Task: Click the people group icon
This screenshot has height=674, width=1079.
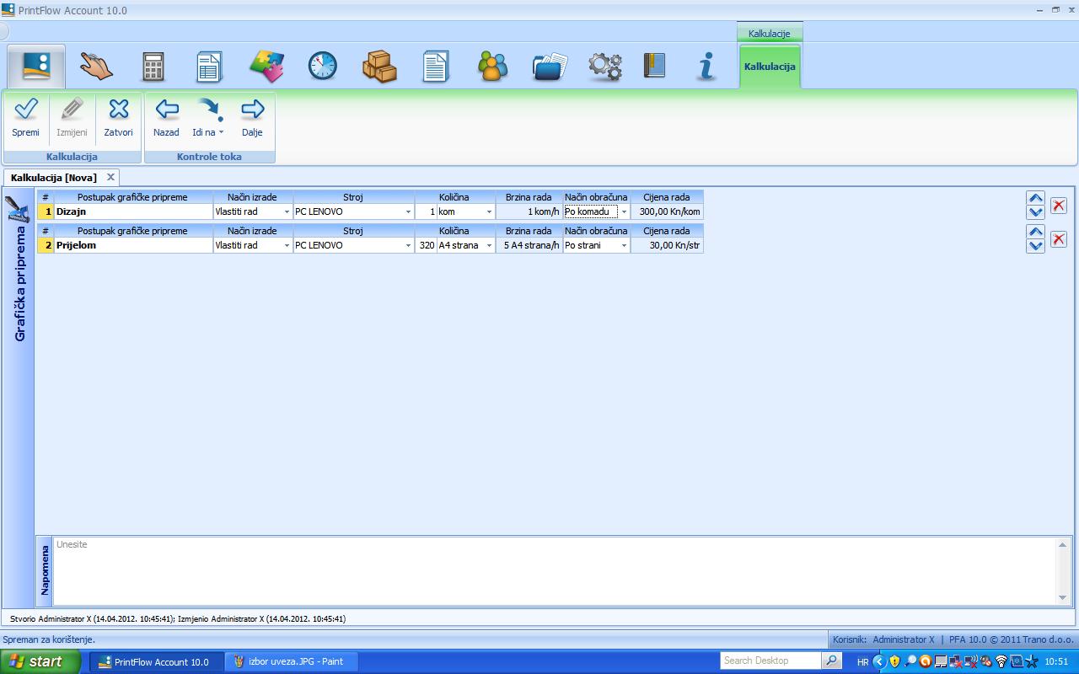Action: [x=492, y=66]
